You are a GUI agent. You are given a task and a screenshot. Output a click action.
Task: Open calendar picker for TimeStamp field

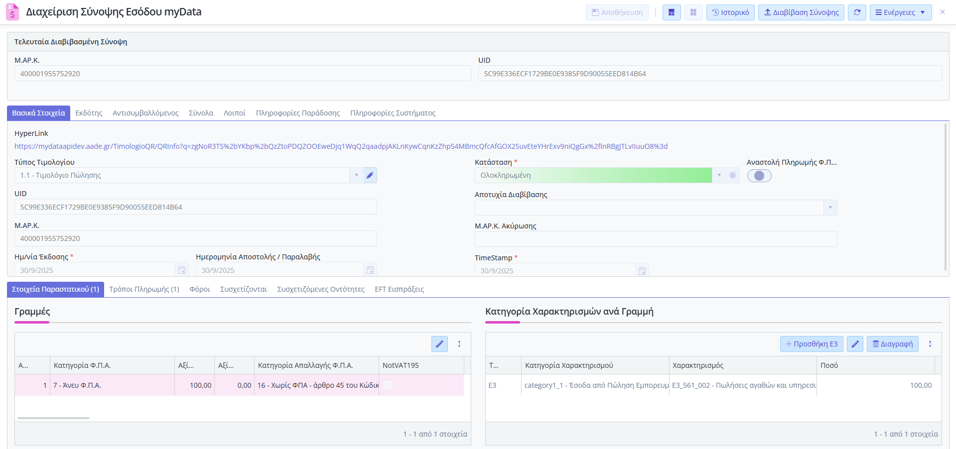click(642, 271)
